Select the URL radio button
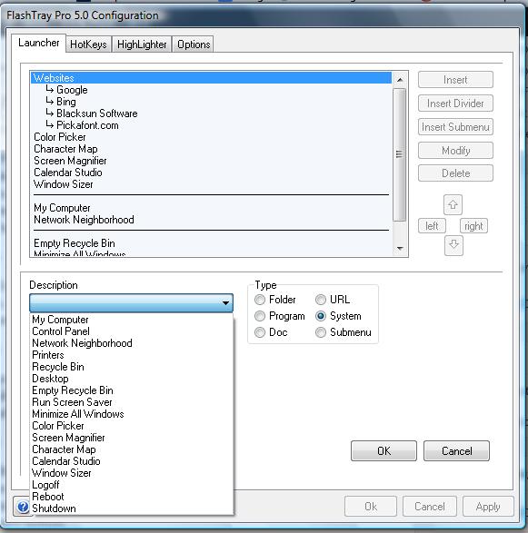Image resolution: width=528 pixels, height=533 pixels. pyautogui.click(x=321, y=300)
